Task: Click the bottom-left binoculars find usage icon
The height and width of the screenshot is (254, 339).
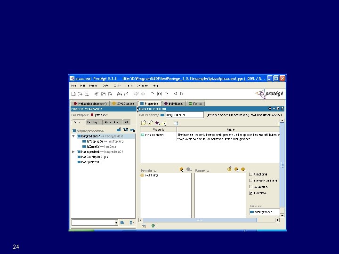Action: coord(144,226)
